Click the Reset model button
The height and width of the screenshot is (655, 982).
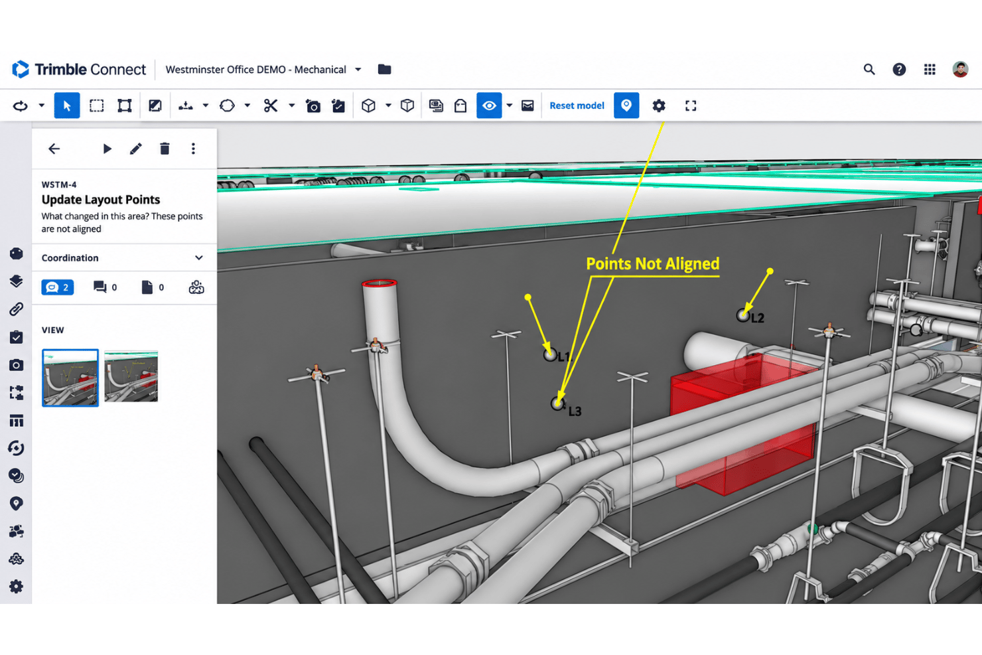click(x=577, y=106)
